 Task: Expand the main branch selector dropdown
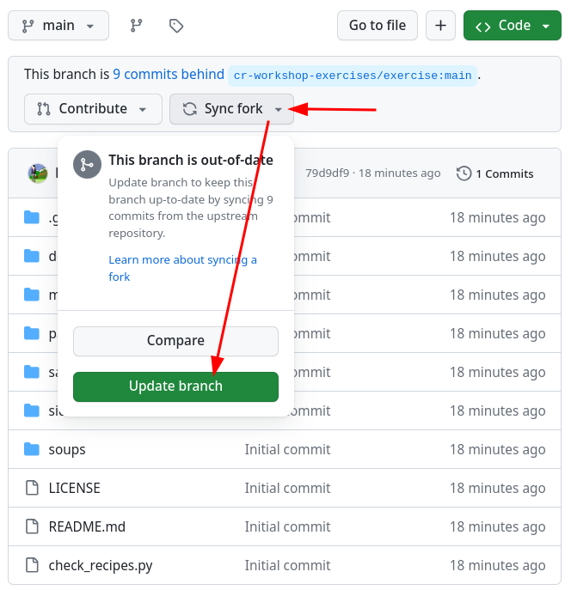point(58,26)
